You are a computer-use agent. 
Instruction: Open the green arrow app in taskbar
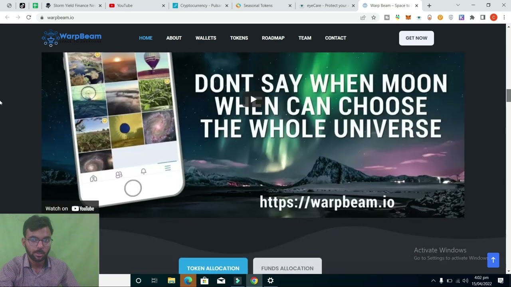tap(238, 281)
